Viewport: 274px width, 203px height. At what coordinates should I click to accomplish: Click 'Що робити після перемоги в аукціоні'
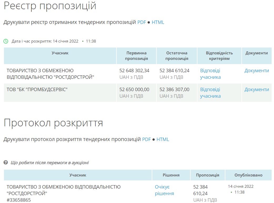(x=49, y=163)
